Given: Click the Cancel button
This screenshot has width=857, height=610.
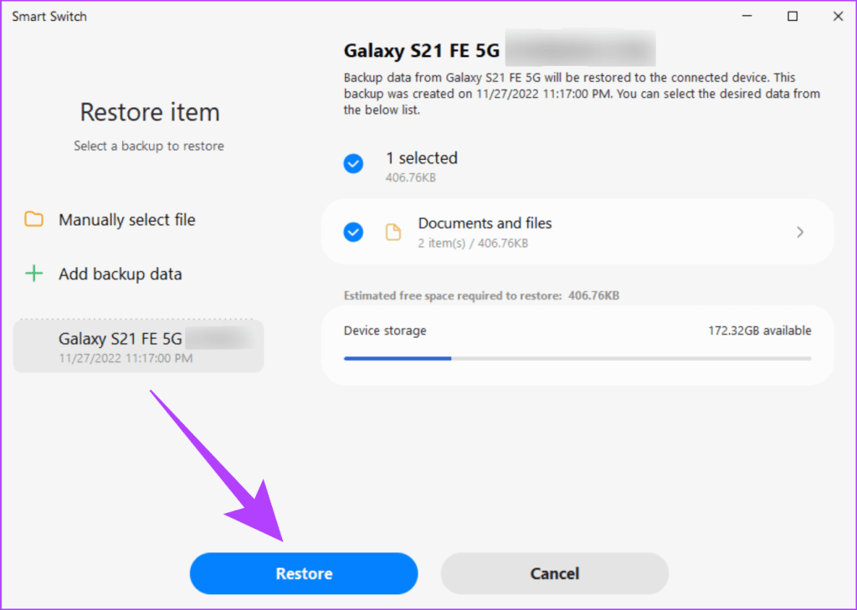Looking at the screenshot, I should [554, 573].
